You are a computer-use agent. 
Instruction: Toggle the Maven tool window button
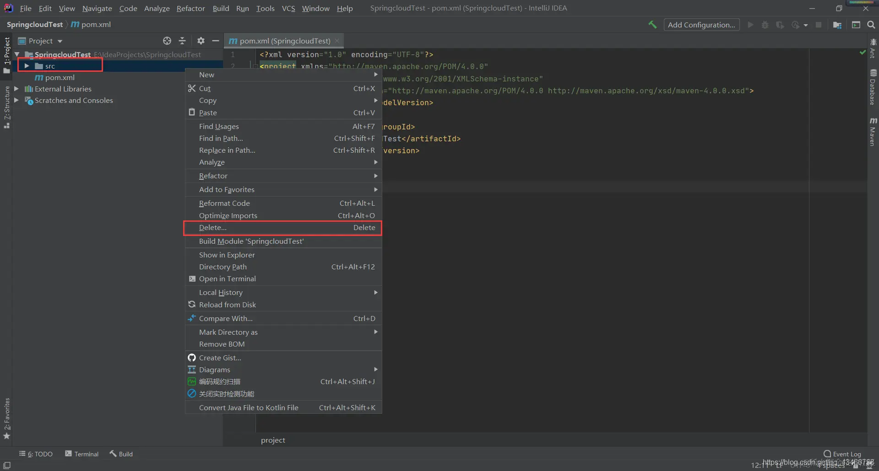873,132
